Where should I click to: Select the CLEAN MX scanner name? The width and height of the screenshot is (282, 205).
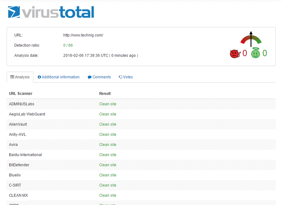[x=18, y=195]
